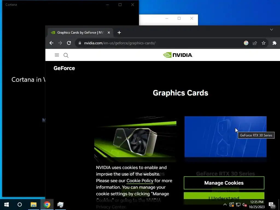View site information via the lock icon

click(x=80, y=43)
